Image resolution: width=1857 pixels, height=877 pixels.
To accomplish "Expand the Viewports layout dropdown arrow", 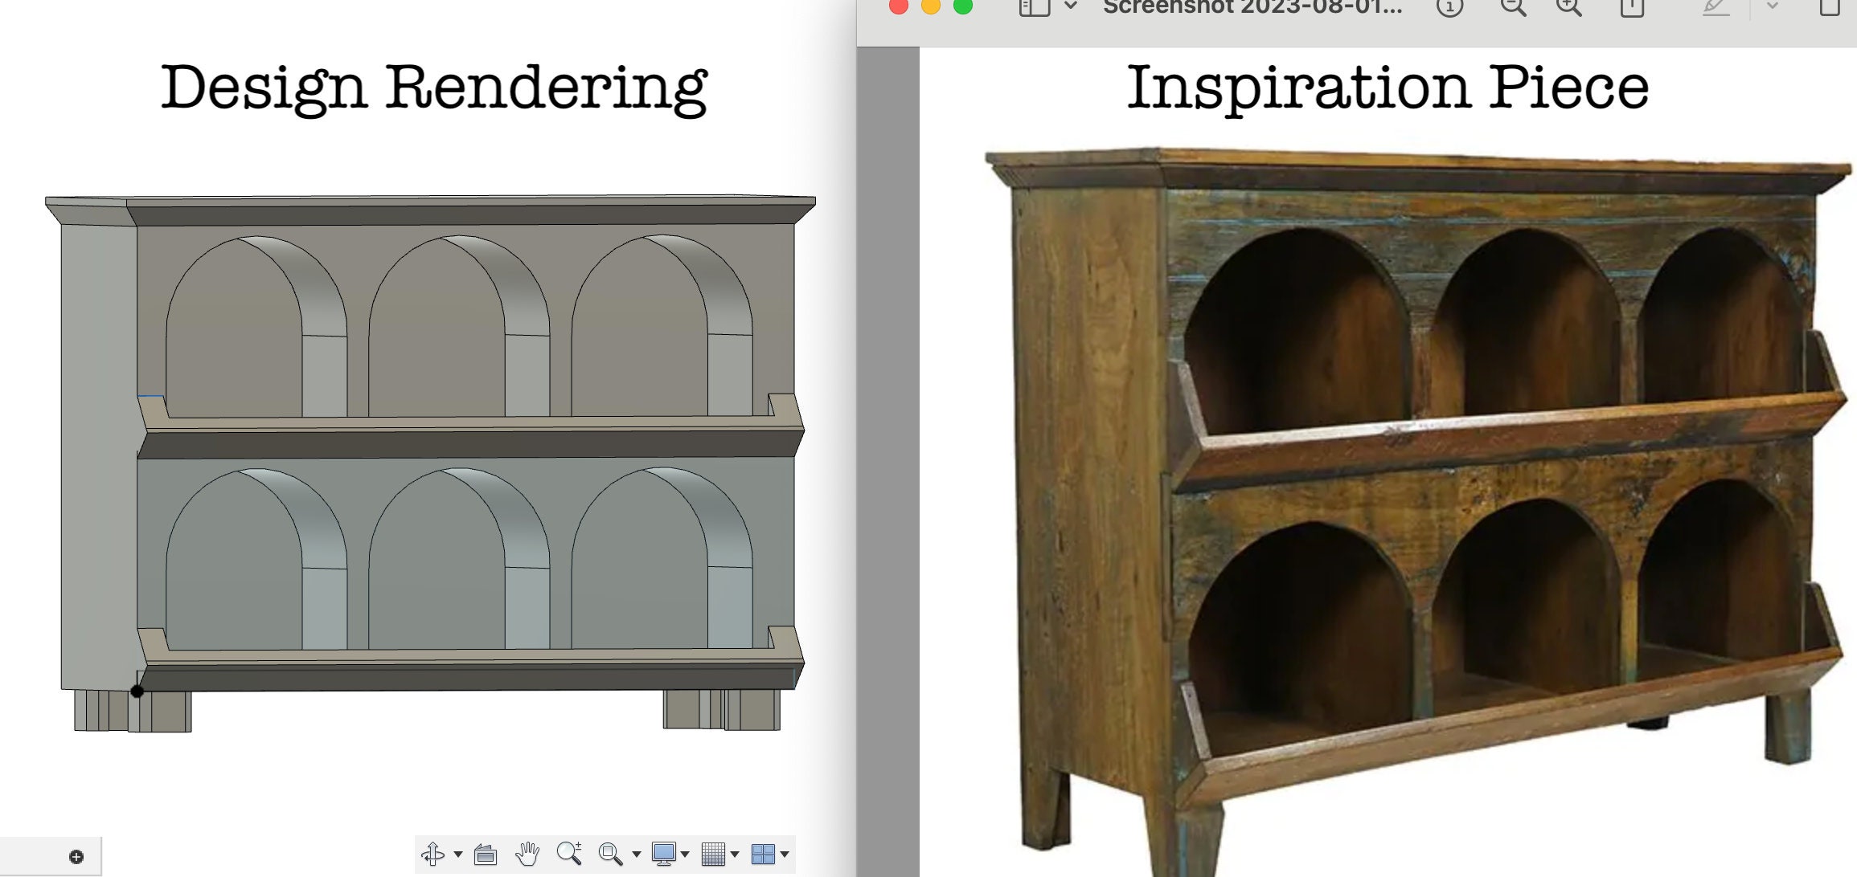I will (785, 855).
